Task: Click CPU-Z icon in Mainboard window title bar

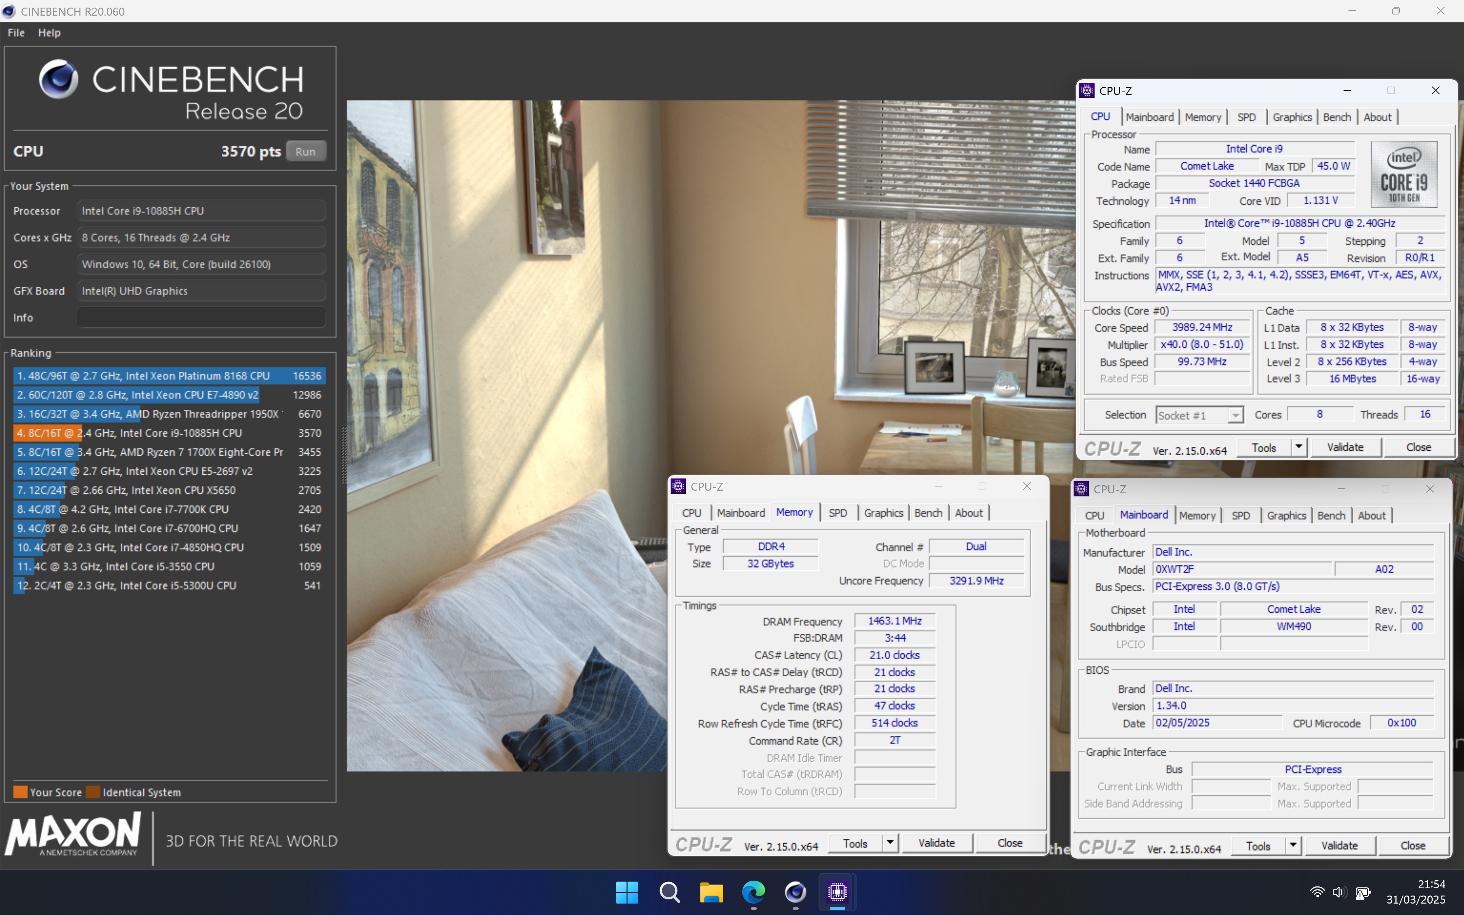Action: [1082, 489]
